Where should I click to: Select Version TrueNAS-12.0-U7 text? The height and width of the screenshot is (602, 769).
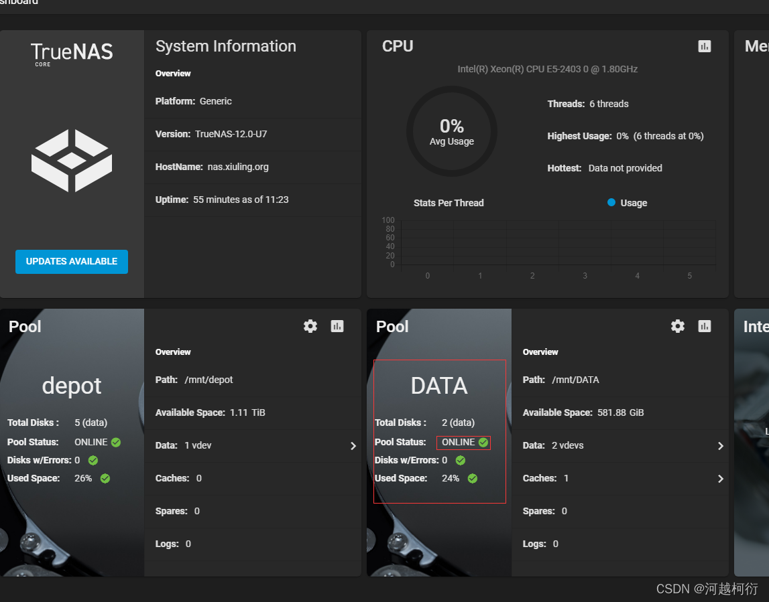[x=211, y=134]
